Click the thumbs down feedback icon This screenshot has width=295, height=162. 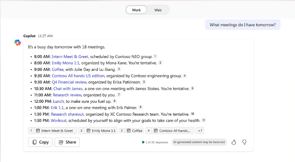click(x=244, y=142)
